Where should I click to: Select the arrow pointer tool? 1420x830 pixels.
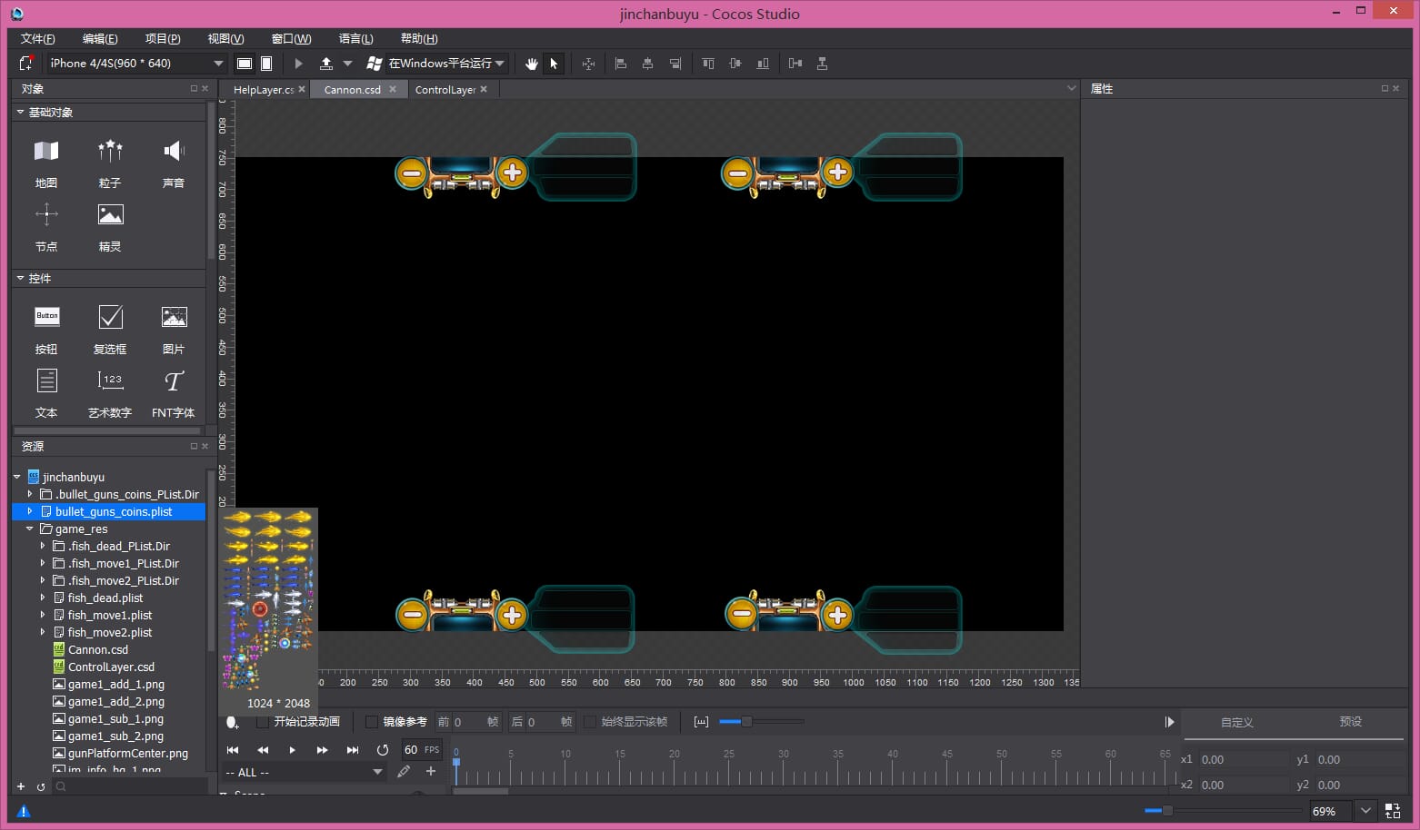click(554, 64)
